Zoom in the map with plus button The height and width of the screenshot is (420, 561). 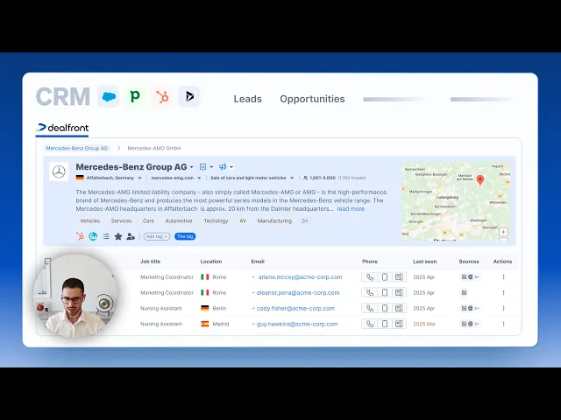(503, 232)
